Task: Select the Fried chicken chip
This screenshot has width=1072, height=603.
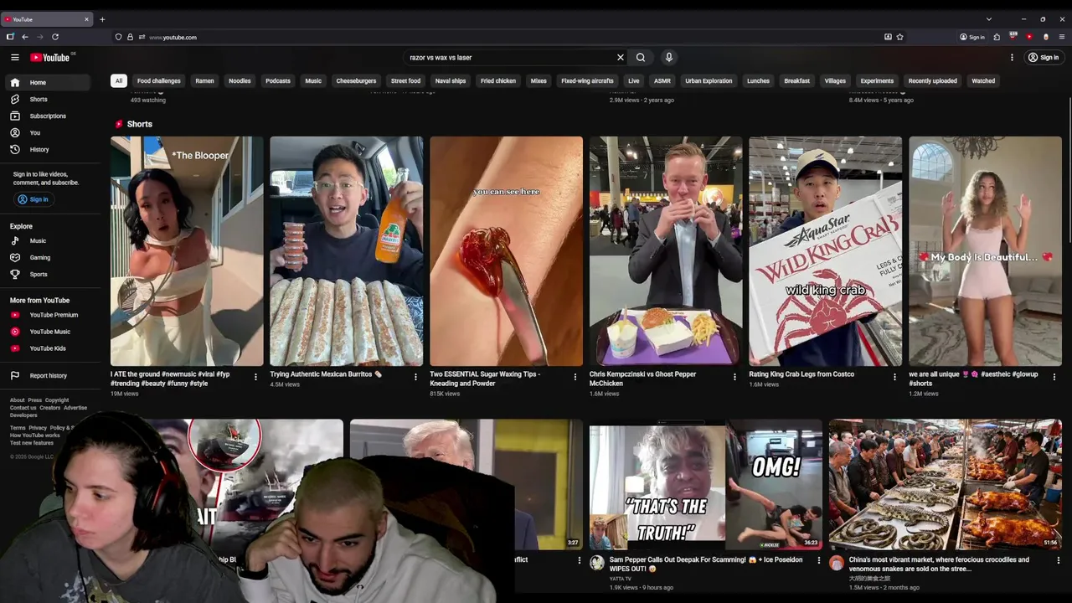Action: coord(498,81)
